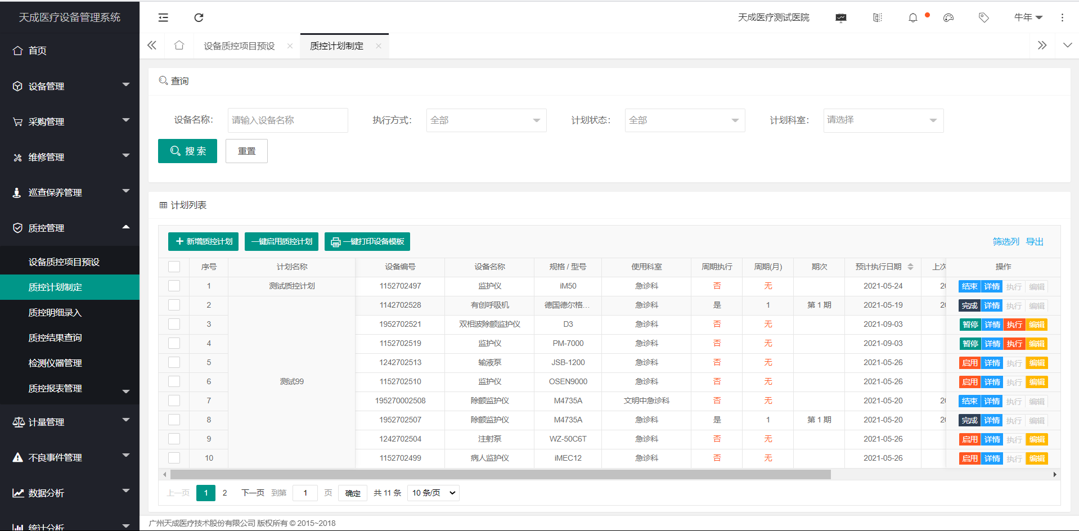Check row 4 checkbox
Image resolution: width=1079 pixels, height=531 pixels.
tap(174, 343)
